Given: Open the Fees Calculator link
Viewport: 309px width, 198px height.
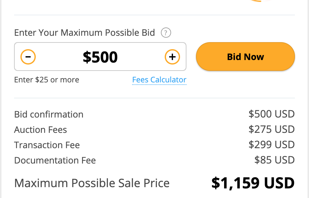Looking at the screenshot, I should pyautogui.click(x=159, y=80).
